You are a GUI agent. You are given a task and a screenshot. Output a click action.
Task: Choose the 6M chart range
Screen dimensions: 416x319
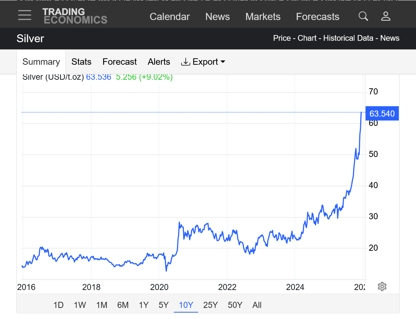pos(123,305)
